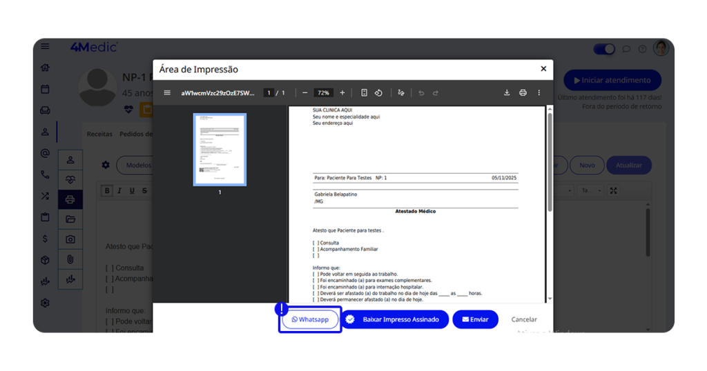Open the PDF viewer more actions menu
The width and height of the screenshot is (707, 371).
[x=539, y=93]
